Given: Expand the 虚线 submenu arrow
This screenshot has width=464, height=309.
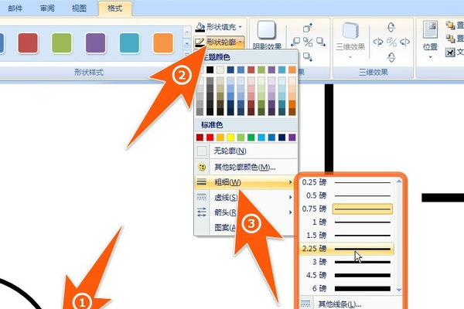Looking at the screenshot, I should pos(291,197).
